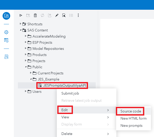The height and width of the screenshot is (137, 154).
Task: Select the AccelerateModeling folder label
Action: pos(49,36)
